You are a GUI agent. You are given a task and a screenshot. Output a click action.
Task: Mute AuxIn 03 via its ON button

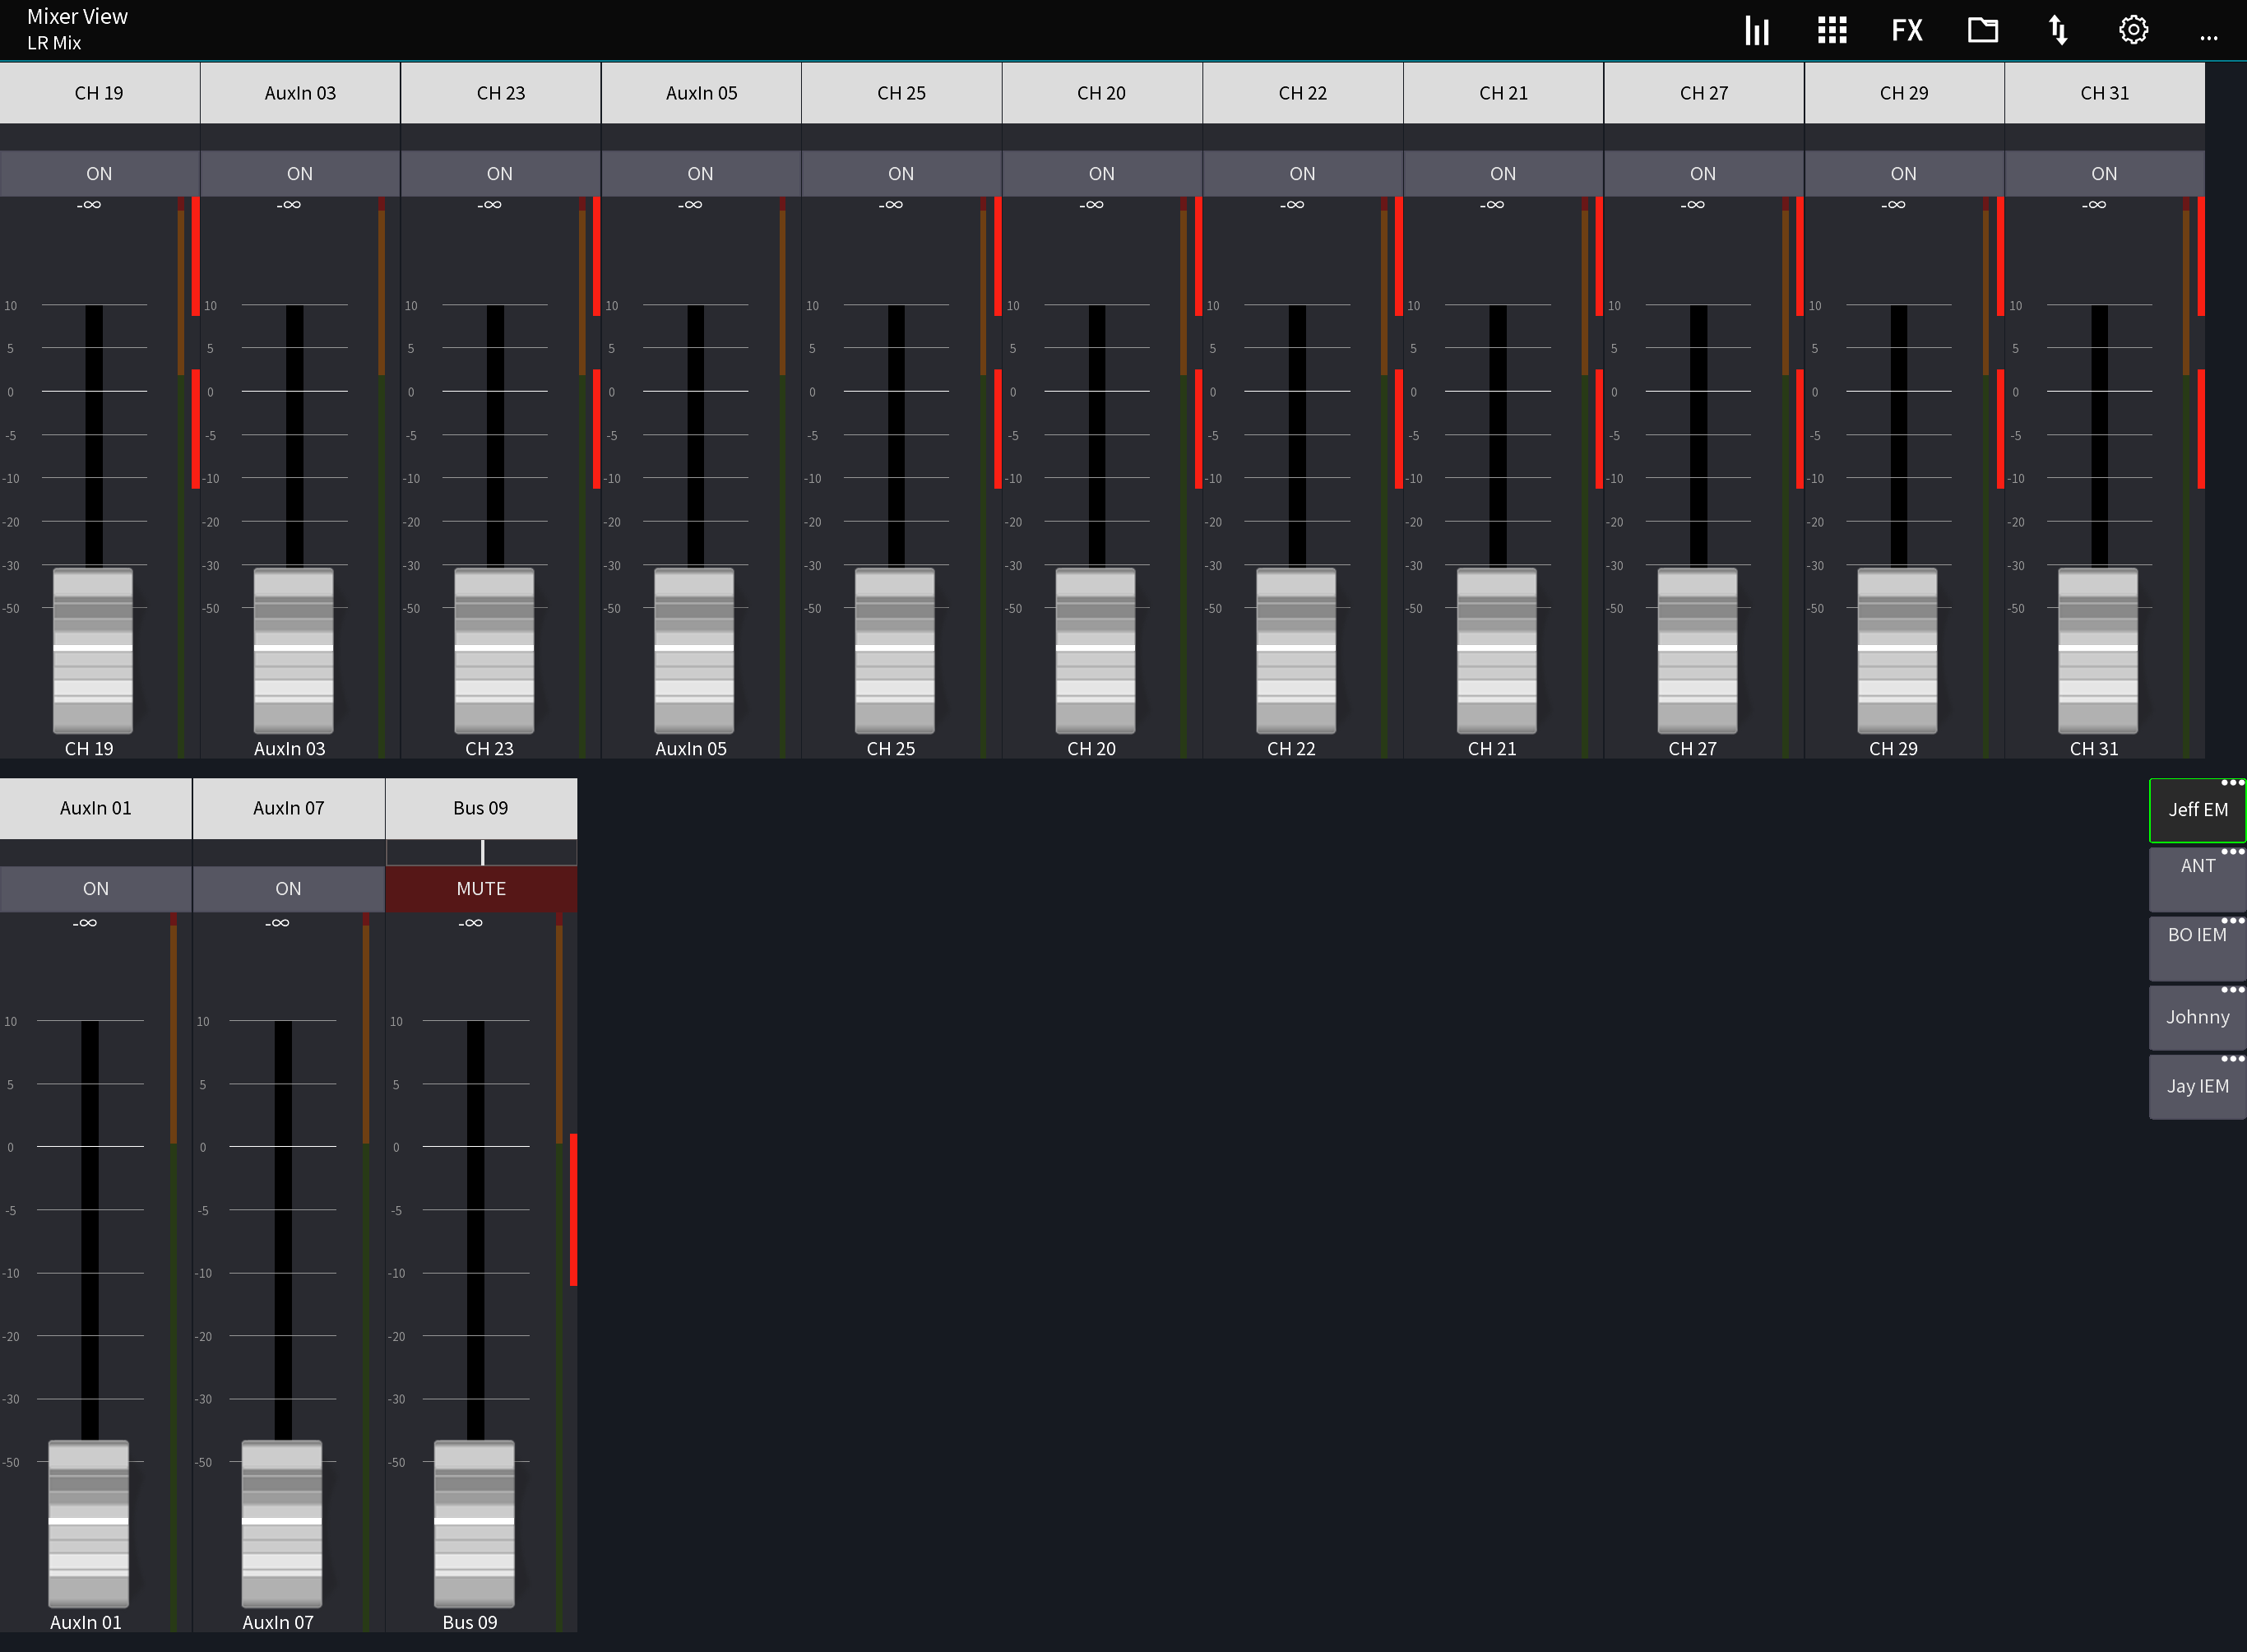coord(299,173)
